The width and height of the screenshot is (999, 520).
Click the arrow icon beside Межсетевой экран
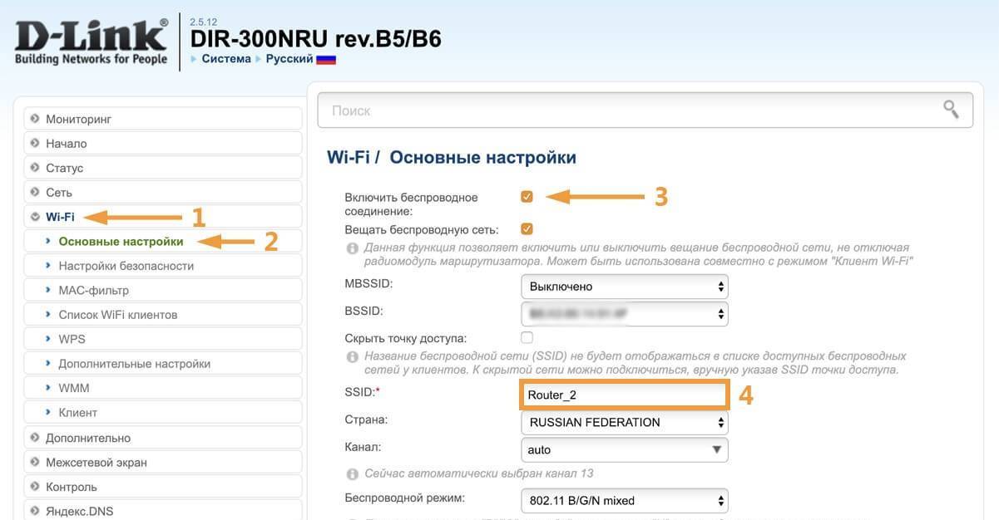pyautogui.click(x=35, y=462)
